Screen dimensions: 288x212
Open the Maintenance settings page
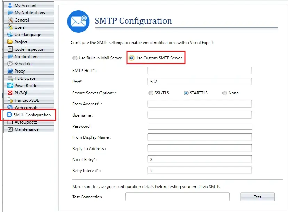[x=29, y=129]
